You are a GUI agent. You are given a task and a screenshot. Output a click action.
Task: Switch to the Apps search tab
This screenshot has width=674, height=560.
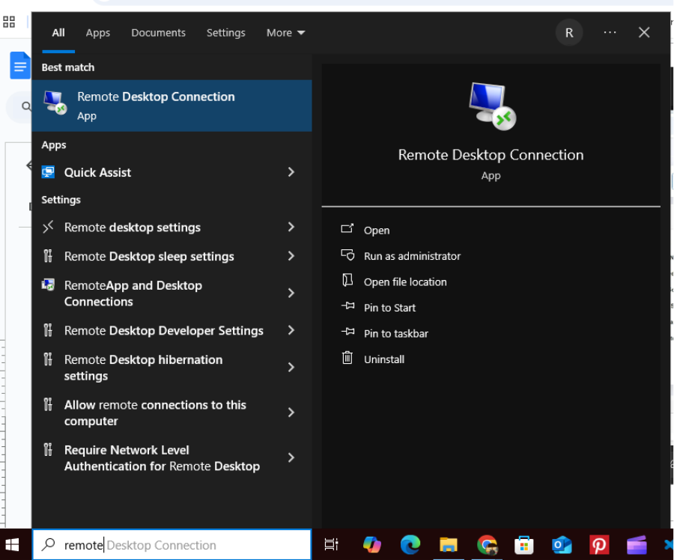(x=97, y=33)
